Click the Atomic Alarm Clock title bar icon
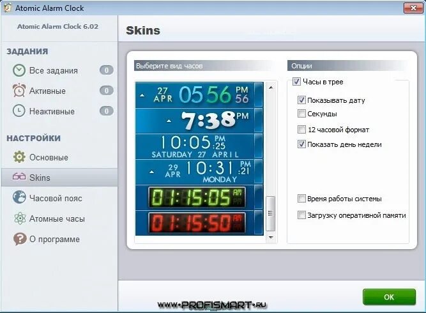 (8, 8)
